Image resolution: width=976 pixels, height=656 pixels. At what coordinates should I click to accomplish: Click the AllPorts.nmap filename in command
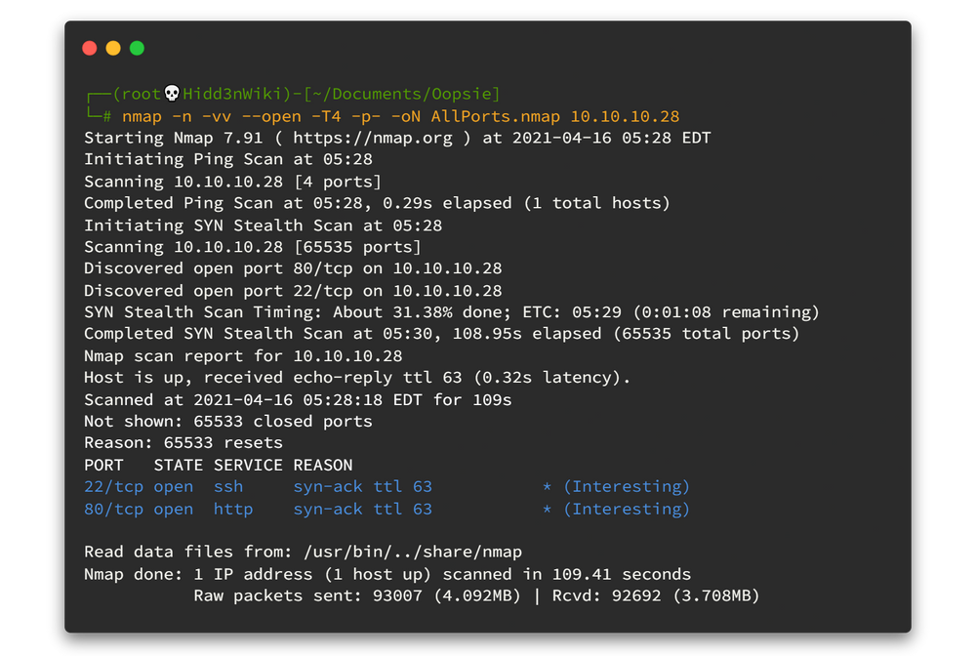point(495,116)
